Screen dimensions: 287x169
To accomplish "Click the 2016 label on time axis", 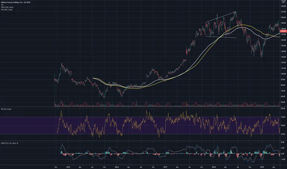I will point(117,167).
